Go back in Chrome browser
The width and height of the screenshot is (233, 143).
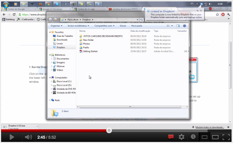pos(4,14)
